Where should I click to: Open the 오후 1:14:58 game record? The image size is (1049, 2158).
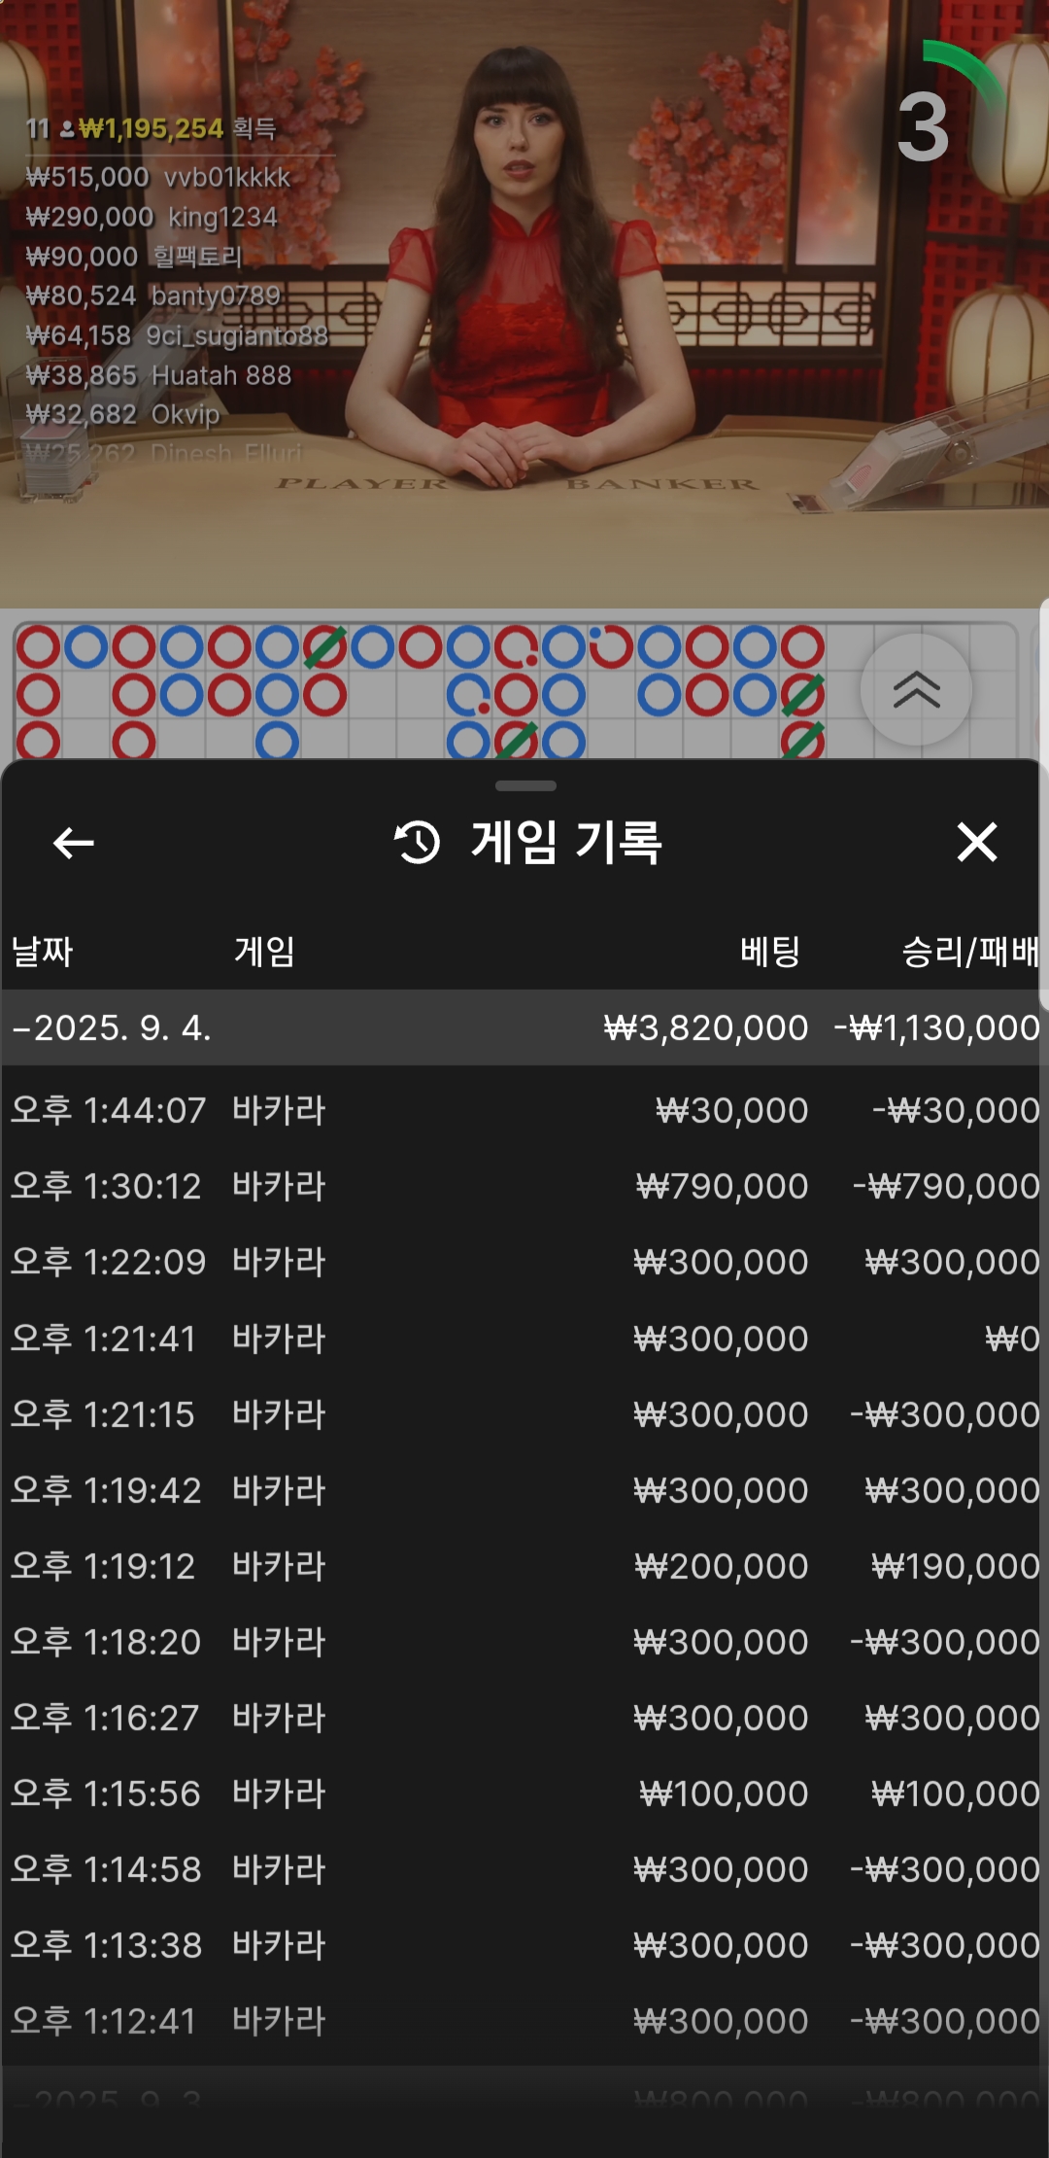524,1869
